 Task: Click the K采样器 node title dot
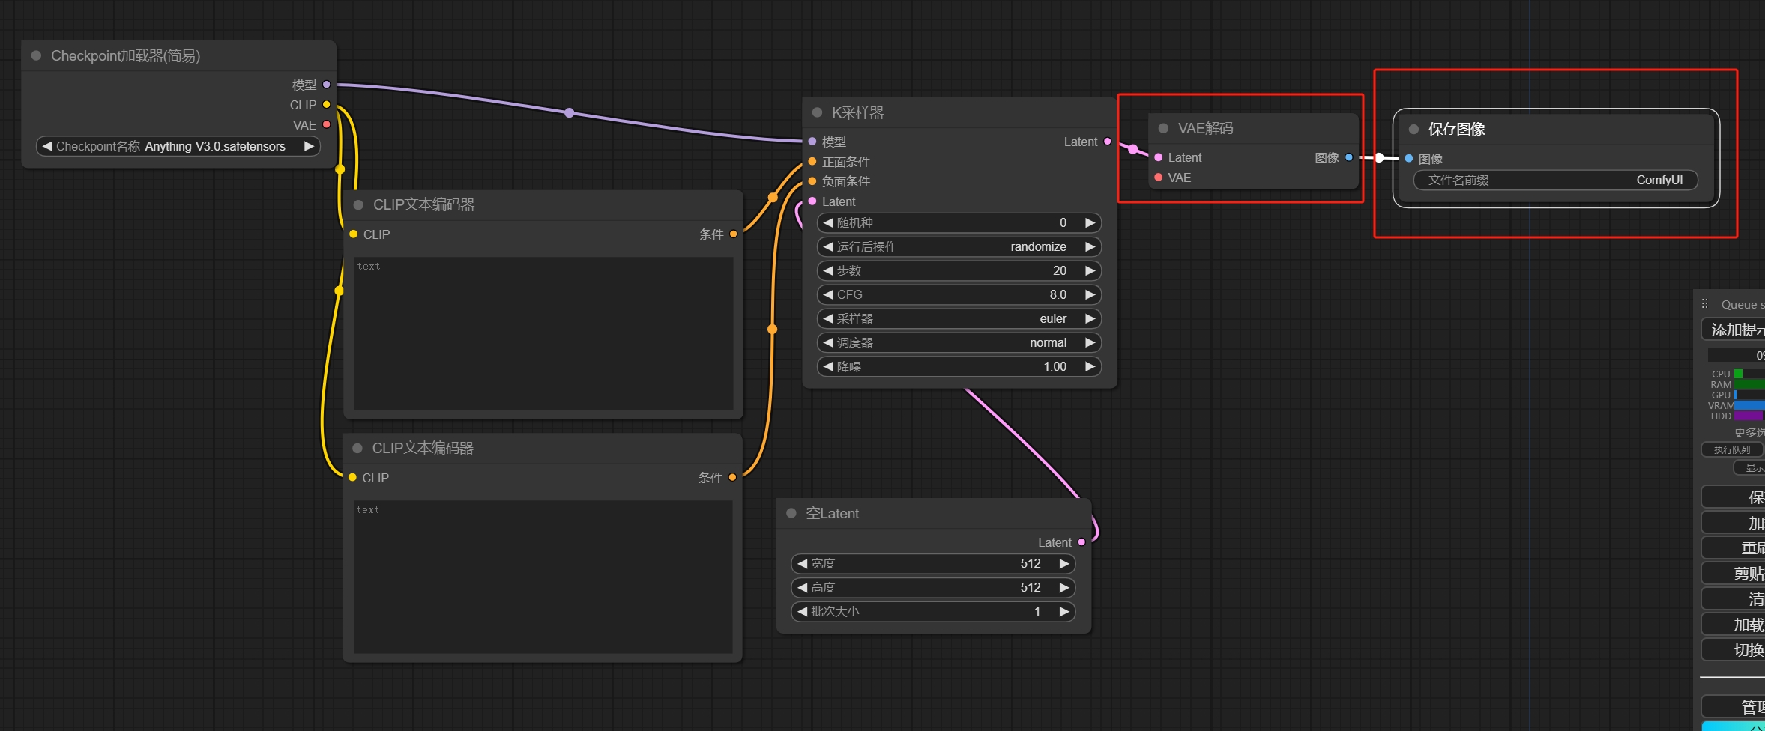[817, 112]
